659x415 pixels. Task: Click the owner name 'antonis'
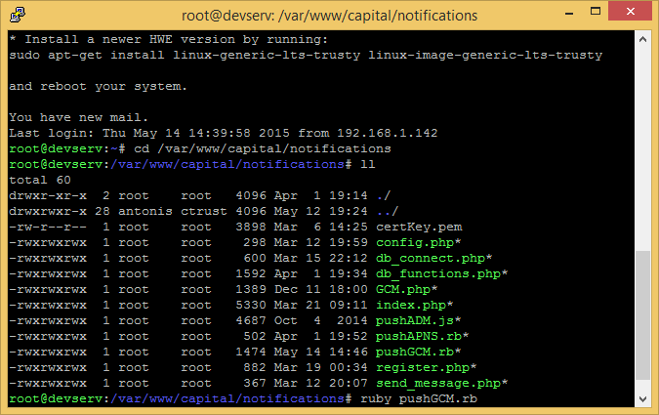(145, 212)
